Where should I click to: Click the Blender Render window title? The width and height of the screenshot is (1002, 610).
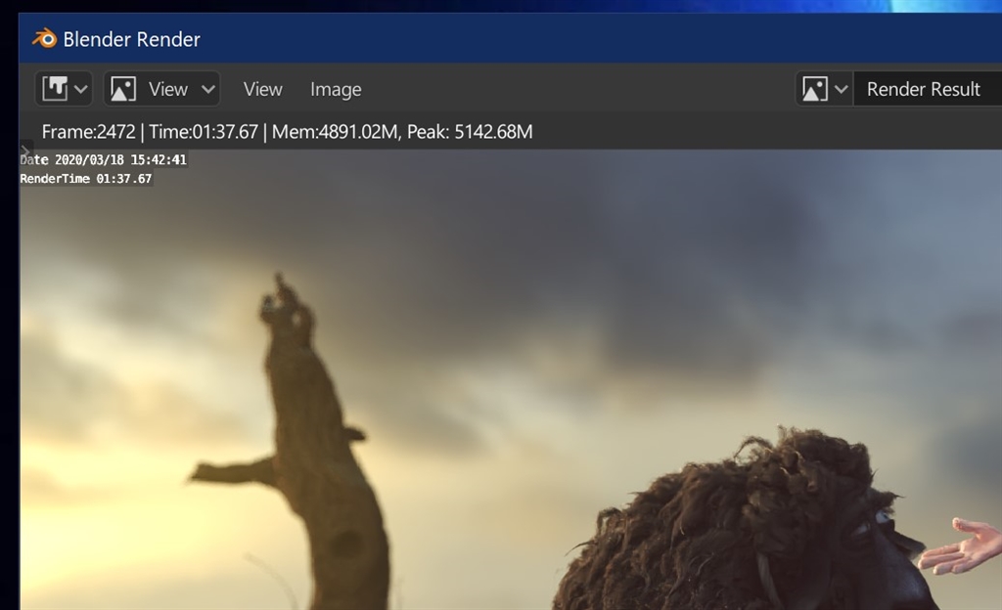point(132,39)
